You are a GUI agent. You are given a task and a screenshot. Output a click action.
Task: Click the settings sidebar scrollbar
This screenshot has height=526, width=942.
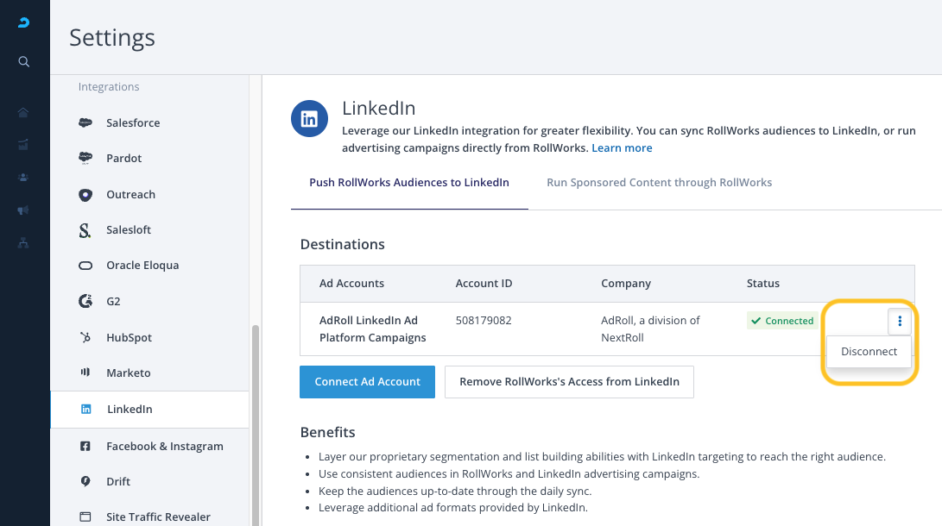pyautogui.click(x=254, y=423)
